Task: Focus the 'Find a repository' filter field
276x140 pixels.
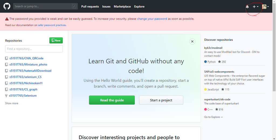Action: 34,49
